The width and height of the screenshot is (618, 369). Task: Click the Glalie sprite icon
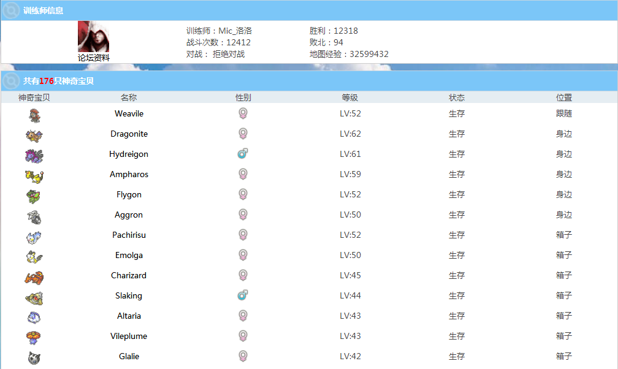tap(34, 358)
